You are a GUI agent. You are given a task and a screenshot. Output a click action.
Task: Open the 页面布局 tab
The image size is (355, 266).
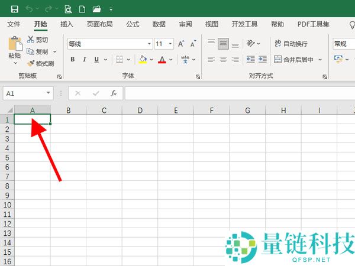click(x=99, y=24)
